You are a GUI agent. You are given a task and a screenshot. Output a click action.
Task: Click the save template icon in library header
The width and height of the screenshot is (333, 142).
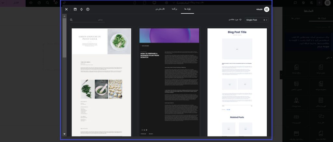point(75,9)
